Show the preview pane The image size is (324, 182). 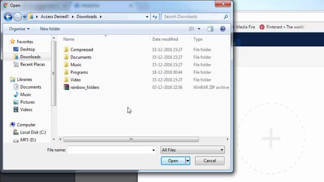pyautogui.click(x=211, y=29)
